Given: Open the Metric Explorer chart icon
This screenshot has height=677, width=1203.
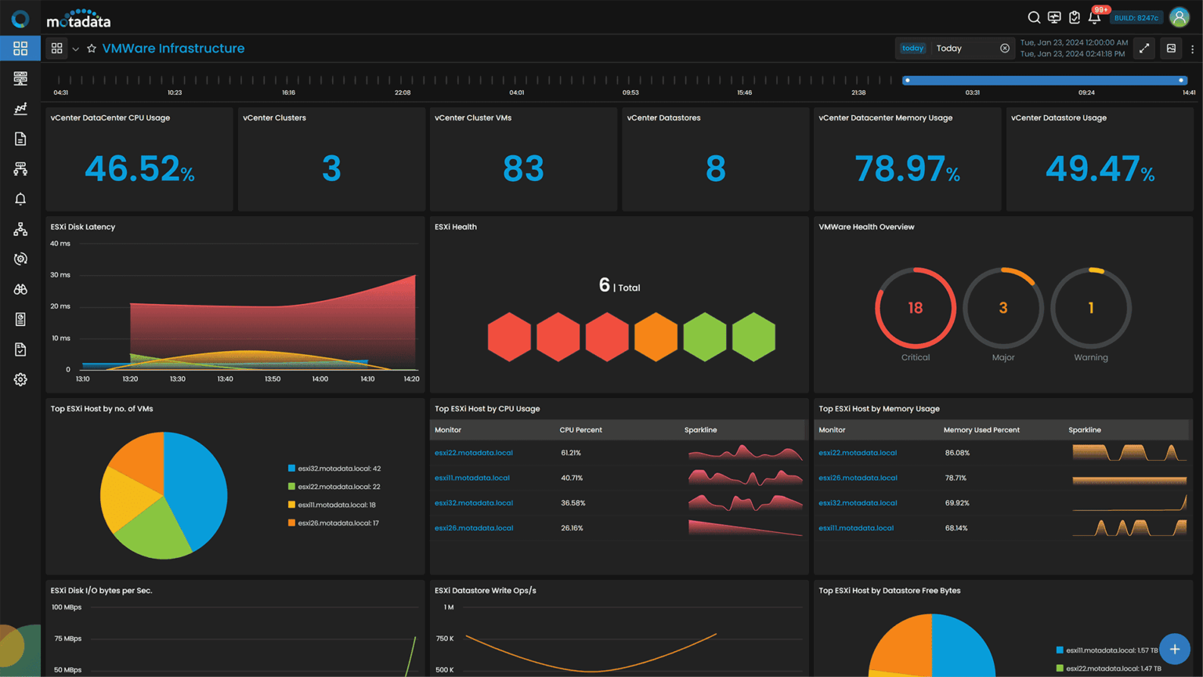Looking at the screenshot, I should (20, 108).
